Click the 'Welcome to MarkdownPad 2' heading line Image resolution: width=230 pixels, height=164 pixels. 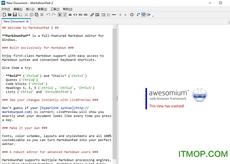pos(30,28)
